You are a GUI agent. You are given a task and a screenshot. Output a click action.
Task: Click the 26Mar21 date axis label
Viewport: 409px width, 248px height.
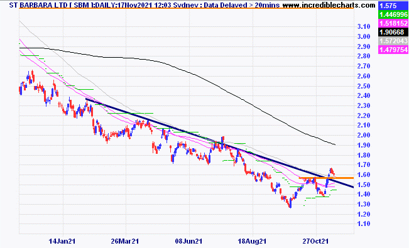(124, 241)
